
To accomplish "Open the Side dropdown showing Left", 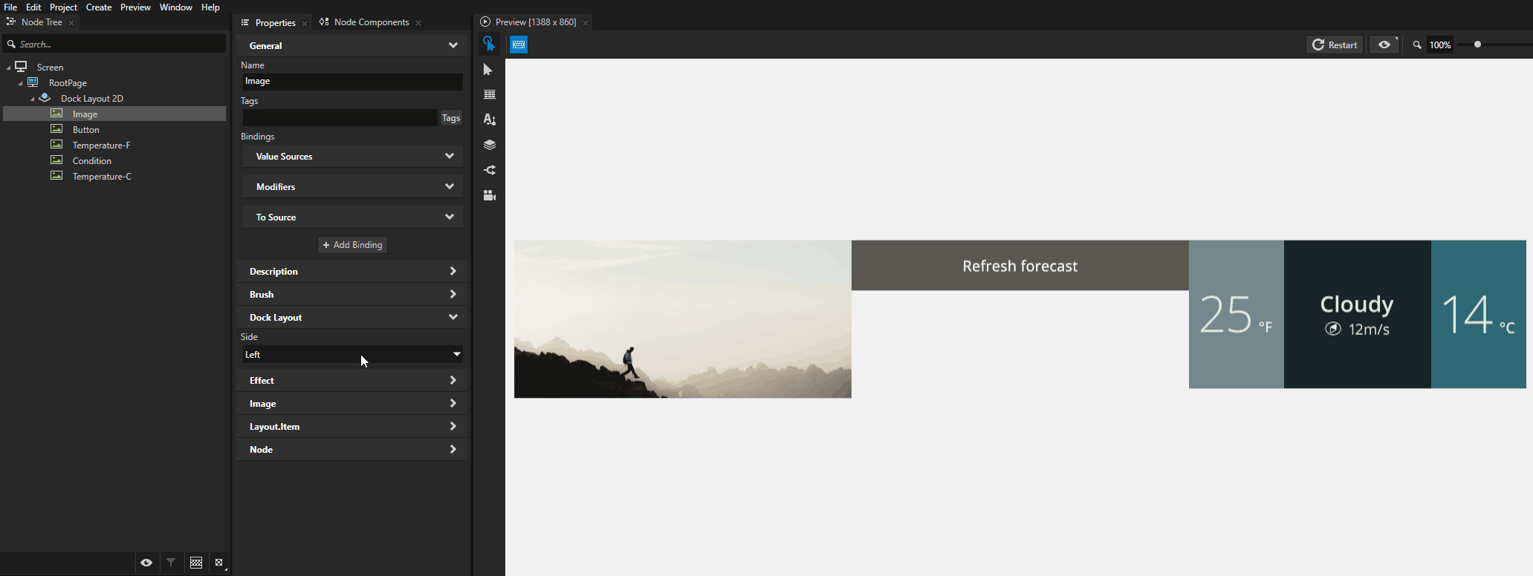I will click(x=353, y=354).
